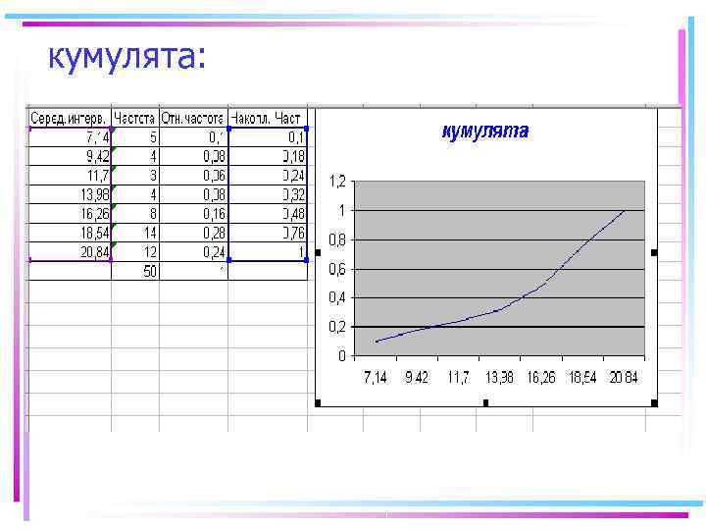
Task: Select relative frequency cell 0,24 in 20,84 row
Action: click(193, 251)
